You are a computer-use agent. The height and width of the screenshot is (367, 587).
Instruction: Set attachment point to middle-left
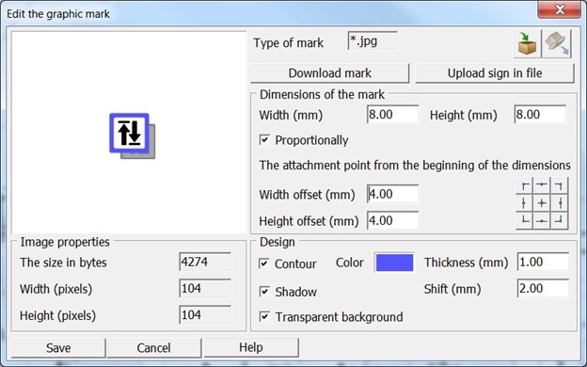coord(525,203)
